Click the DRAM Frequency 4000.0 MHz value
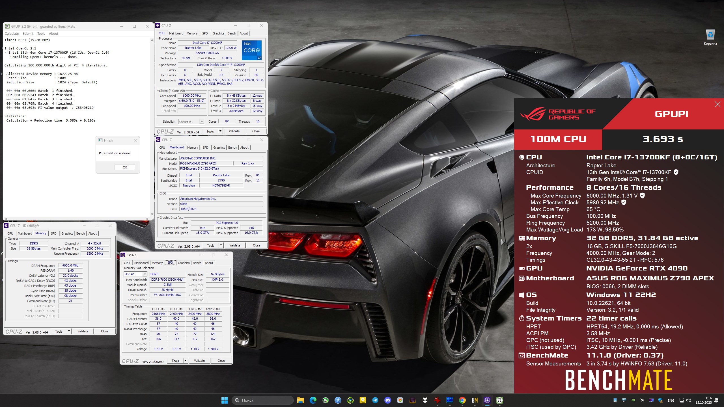724x407 pixels. [70, 265]
